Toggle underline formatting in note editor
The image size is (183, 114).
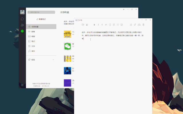102,25
